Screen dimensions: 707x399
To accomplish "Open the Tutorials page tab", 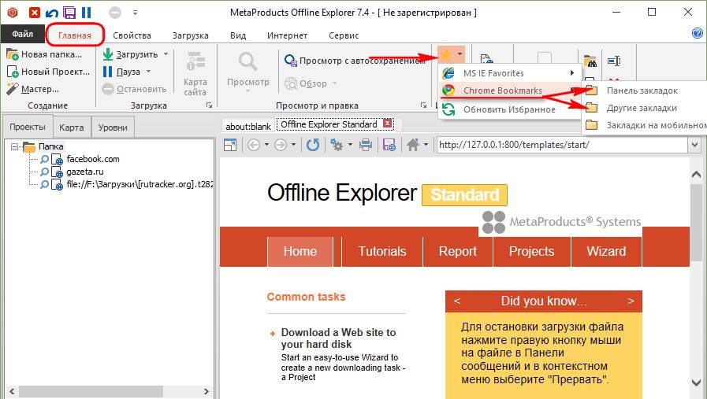I will click(x=382, y=251).
